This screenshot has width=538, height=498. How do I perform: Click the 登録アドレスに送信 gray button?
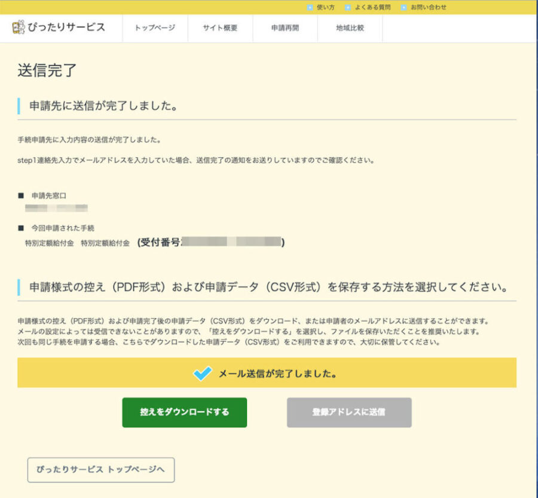[349, 412]
